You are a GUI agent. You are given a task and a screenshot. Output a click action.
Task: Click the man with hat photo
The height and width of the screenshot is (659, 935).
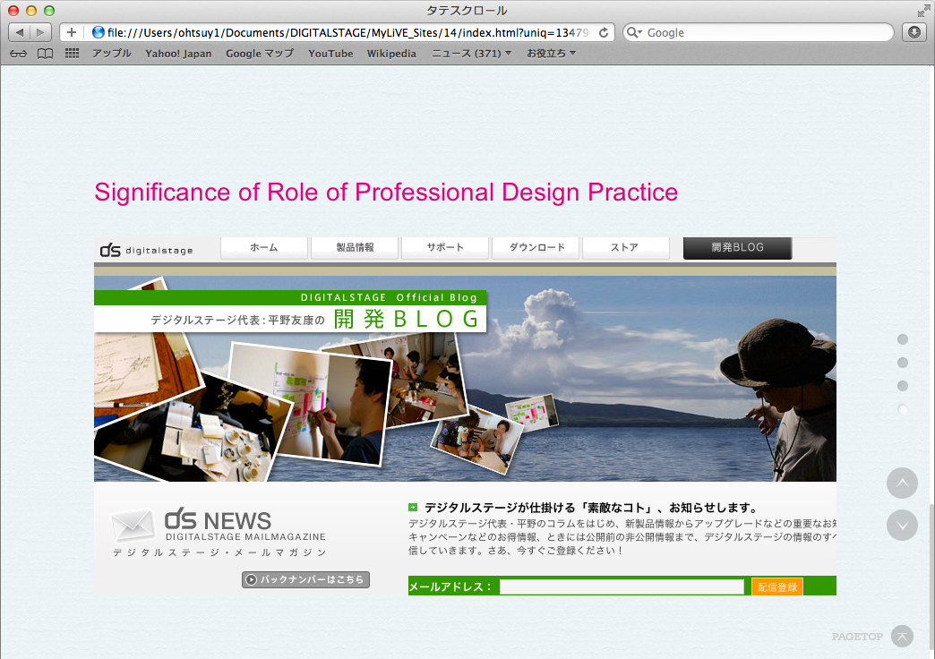[778, 399]
